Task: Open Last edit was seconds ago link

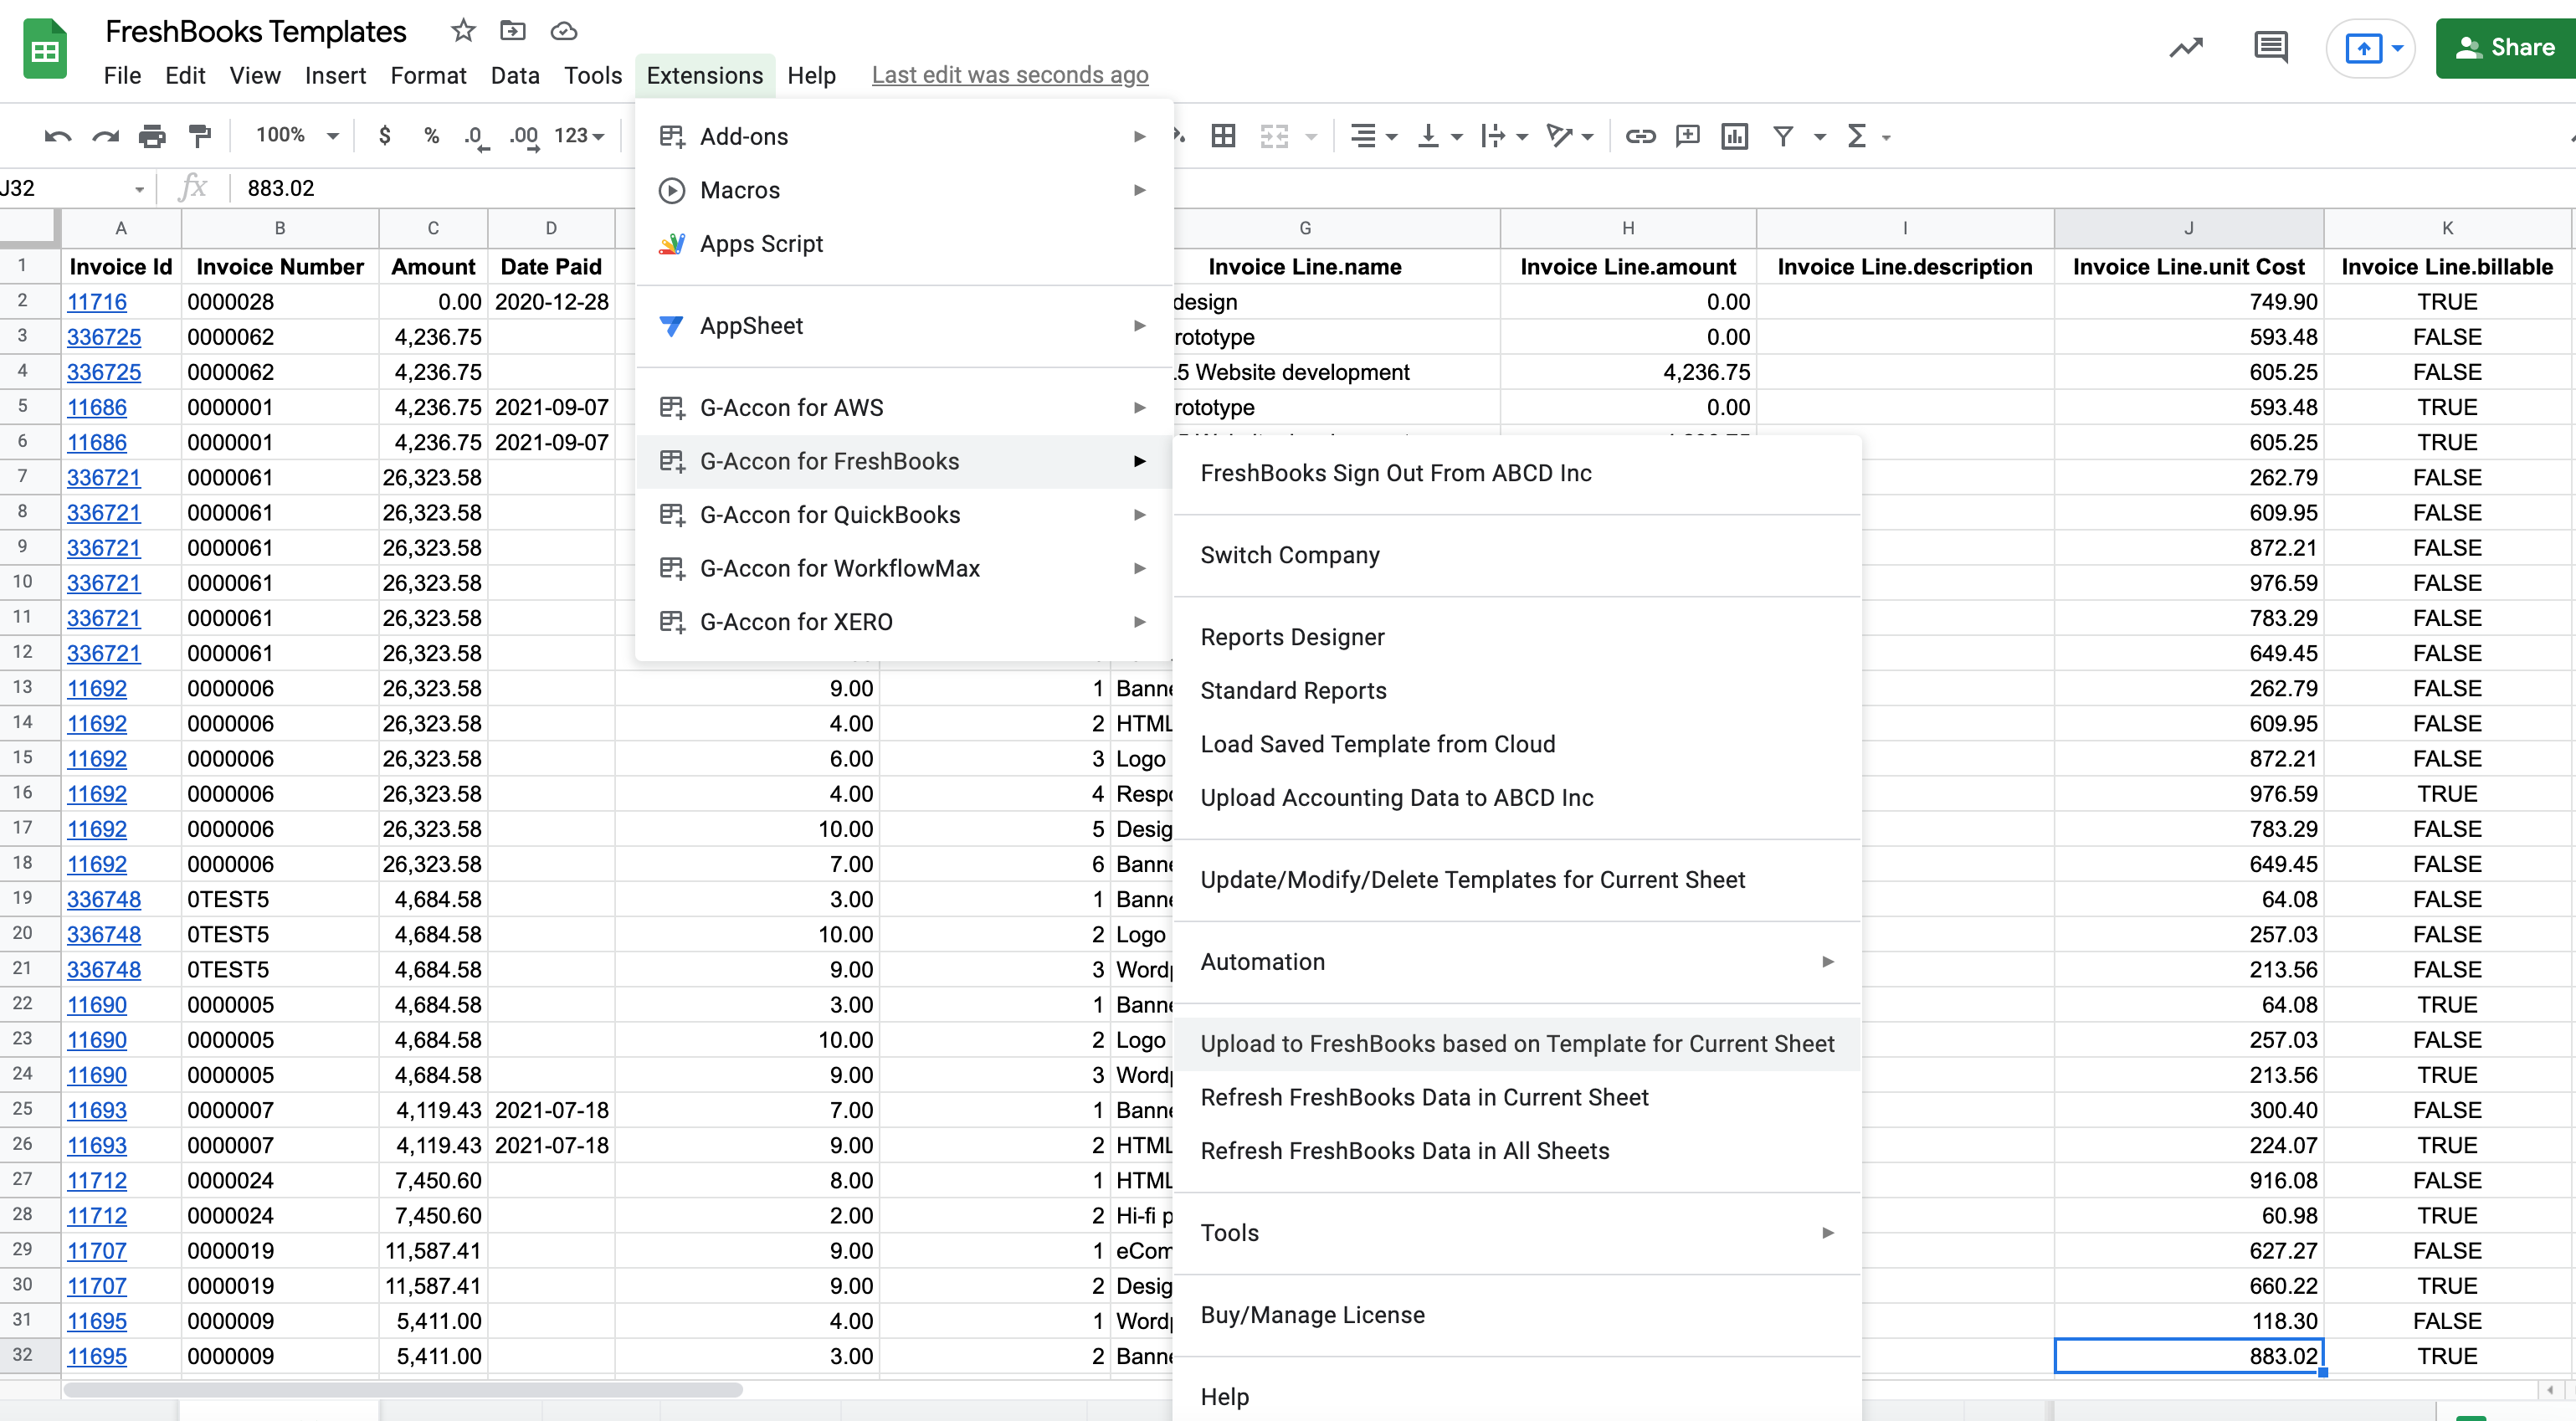Action: 1010,76
